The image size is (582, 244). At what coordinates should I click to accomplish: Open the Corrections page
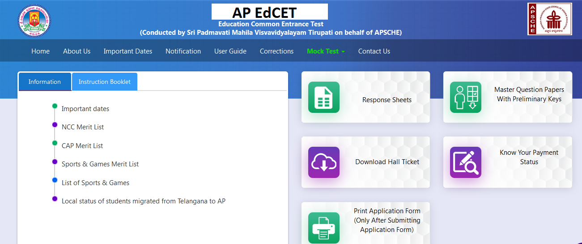point(276,51)
